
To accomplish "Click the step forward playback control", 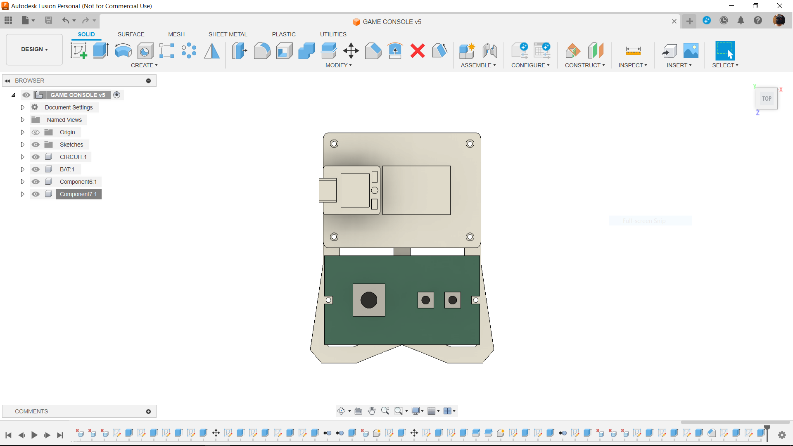I will [47, 434].
